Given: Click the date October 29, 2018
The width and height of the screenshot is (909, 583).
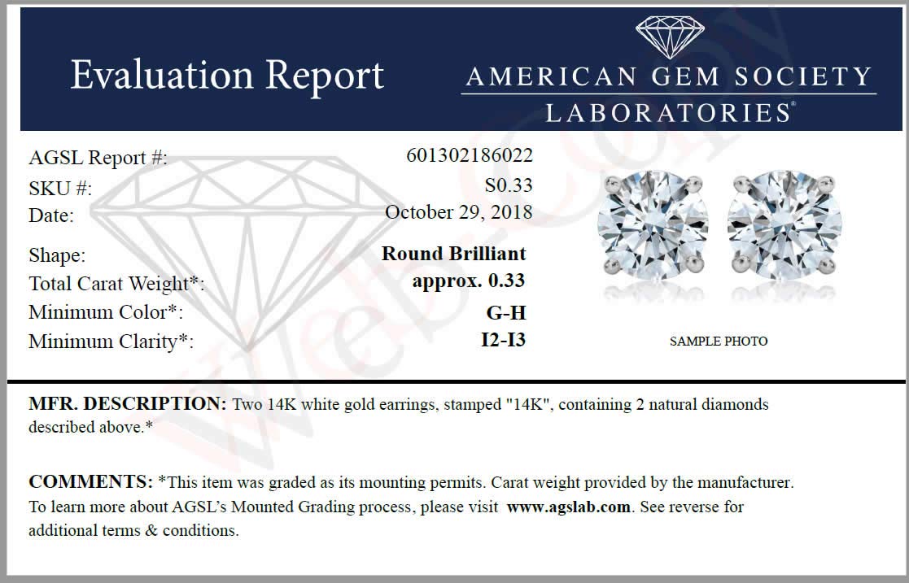Looking at the screenshot, I should pos(458,212).
